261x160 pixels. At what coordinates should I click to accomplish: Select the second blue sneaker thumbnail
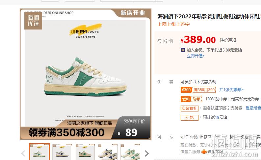coord(62,152)
